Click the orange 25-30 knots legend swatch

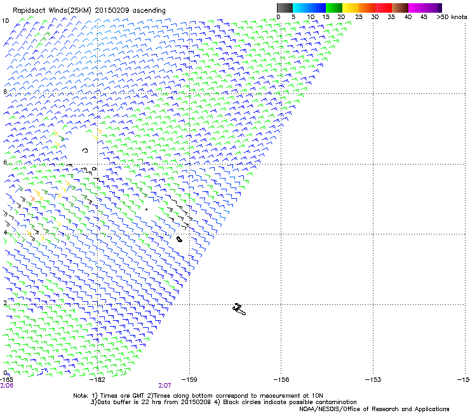coord(367,8)
